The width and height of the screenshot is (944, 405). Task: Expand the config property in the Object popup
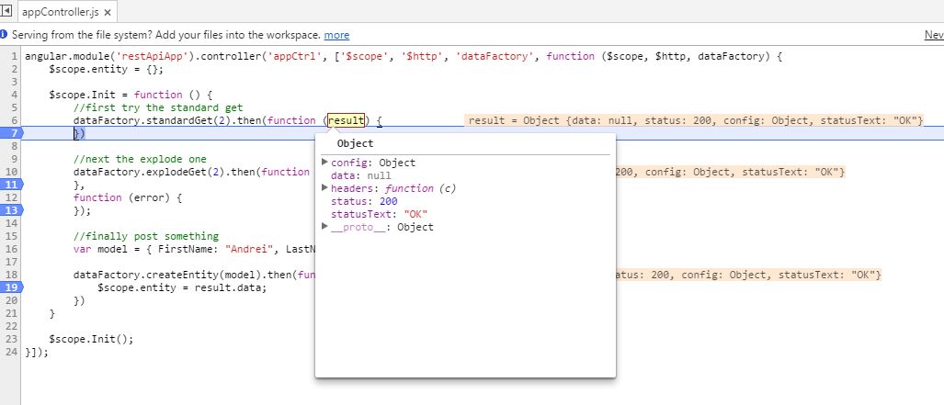324,163
